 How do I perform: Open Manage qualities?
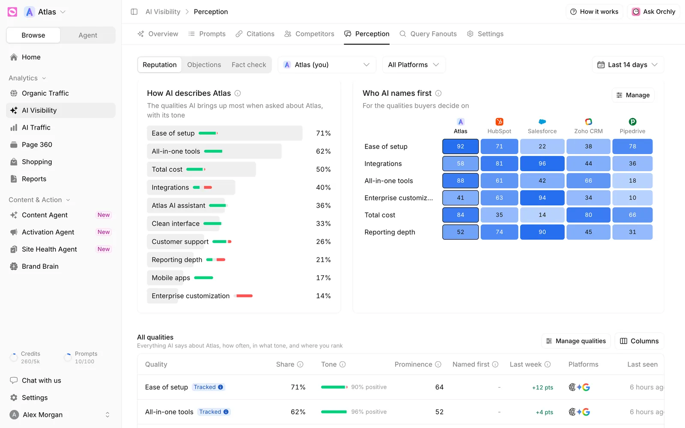coord(576,341)
